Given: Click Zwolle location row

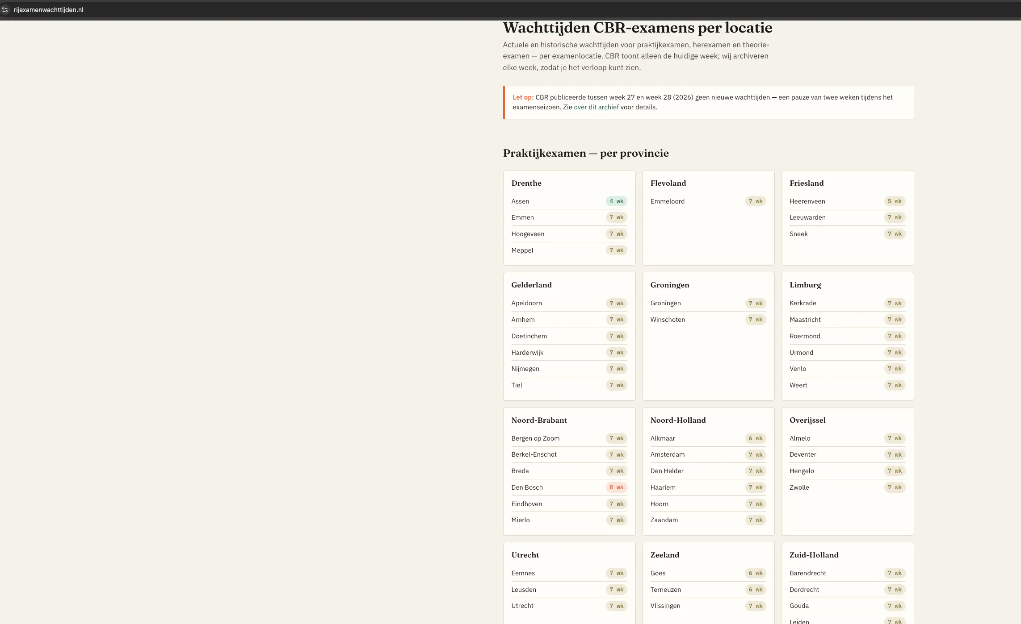Looking at the screenshot, I should tap(847, 487).
